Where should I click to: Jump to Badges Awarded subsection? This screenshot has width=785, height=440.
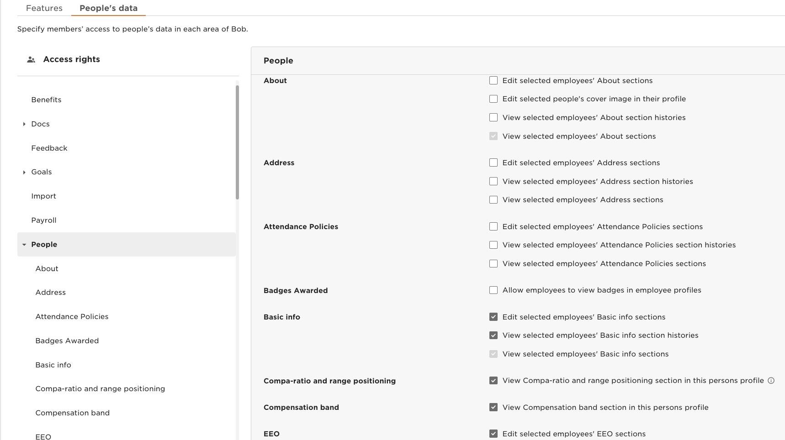point(67,341)
